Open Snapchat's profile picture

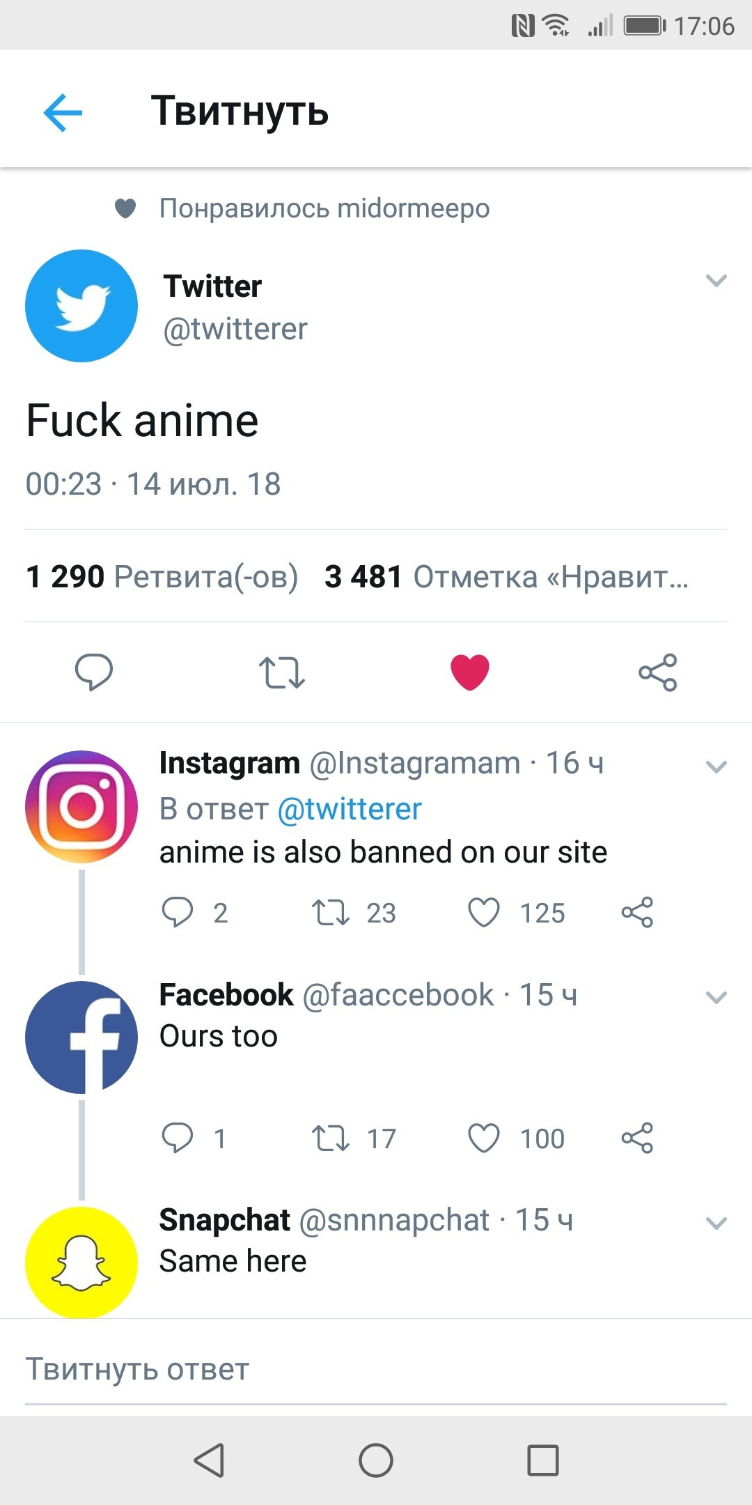[81, 1262]
